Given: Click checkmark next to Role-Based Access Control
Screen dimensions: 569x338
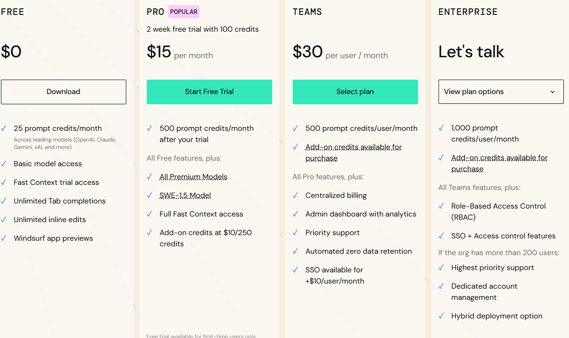Looking at the screenshot, I should [x=441, y=206].
